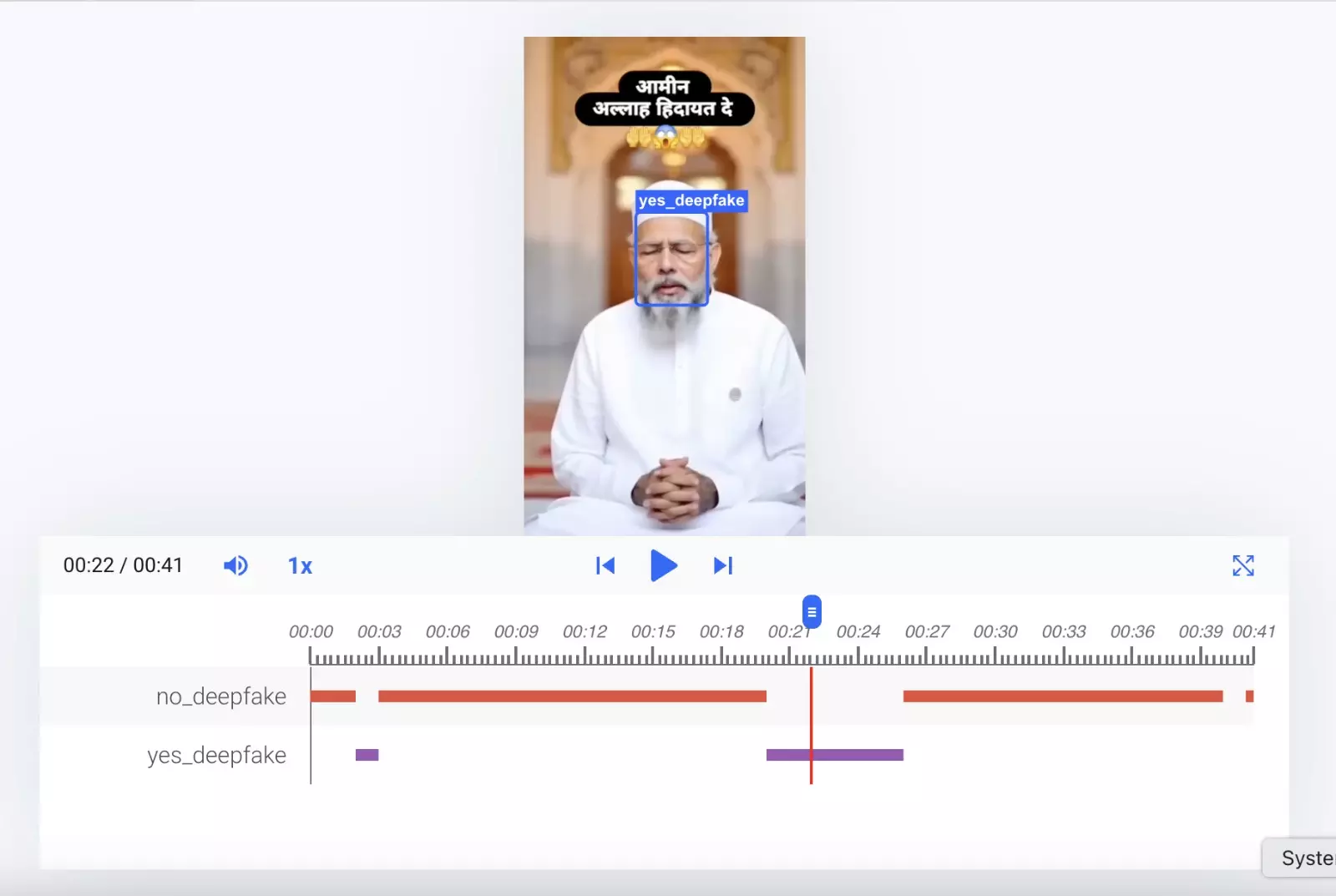Skip to the next frame
This screenshot has width=1336, height=896.
click(x=723, y=566)
